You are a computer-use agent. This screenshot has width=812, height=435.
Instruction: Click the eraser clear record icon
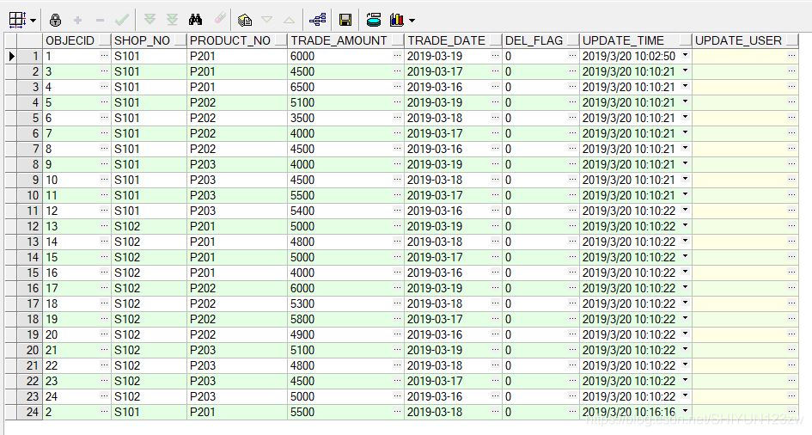point(220,19)
